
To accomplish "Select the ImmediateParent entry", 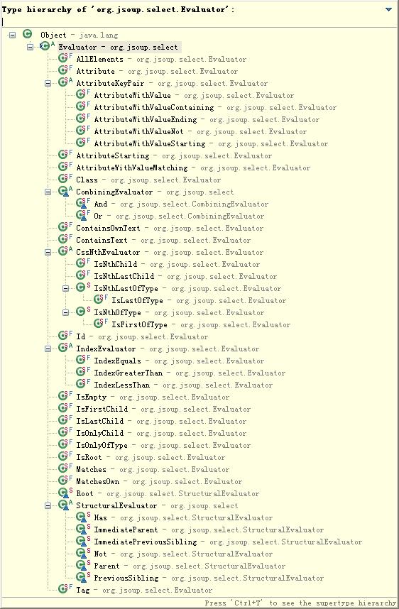I will coord(209,530).
